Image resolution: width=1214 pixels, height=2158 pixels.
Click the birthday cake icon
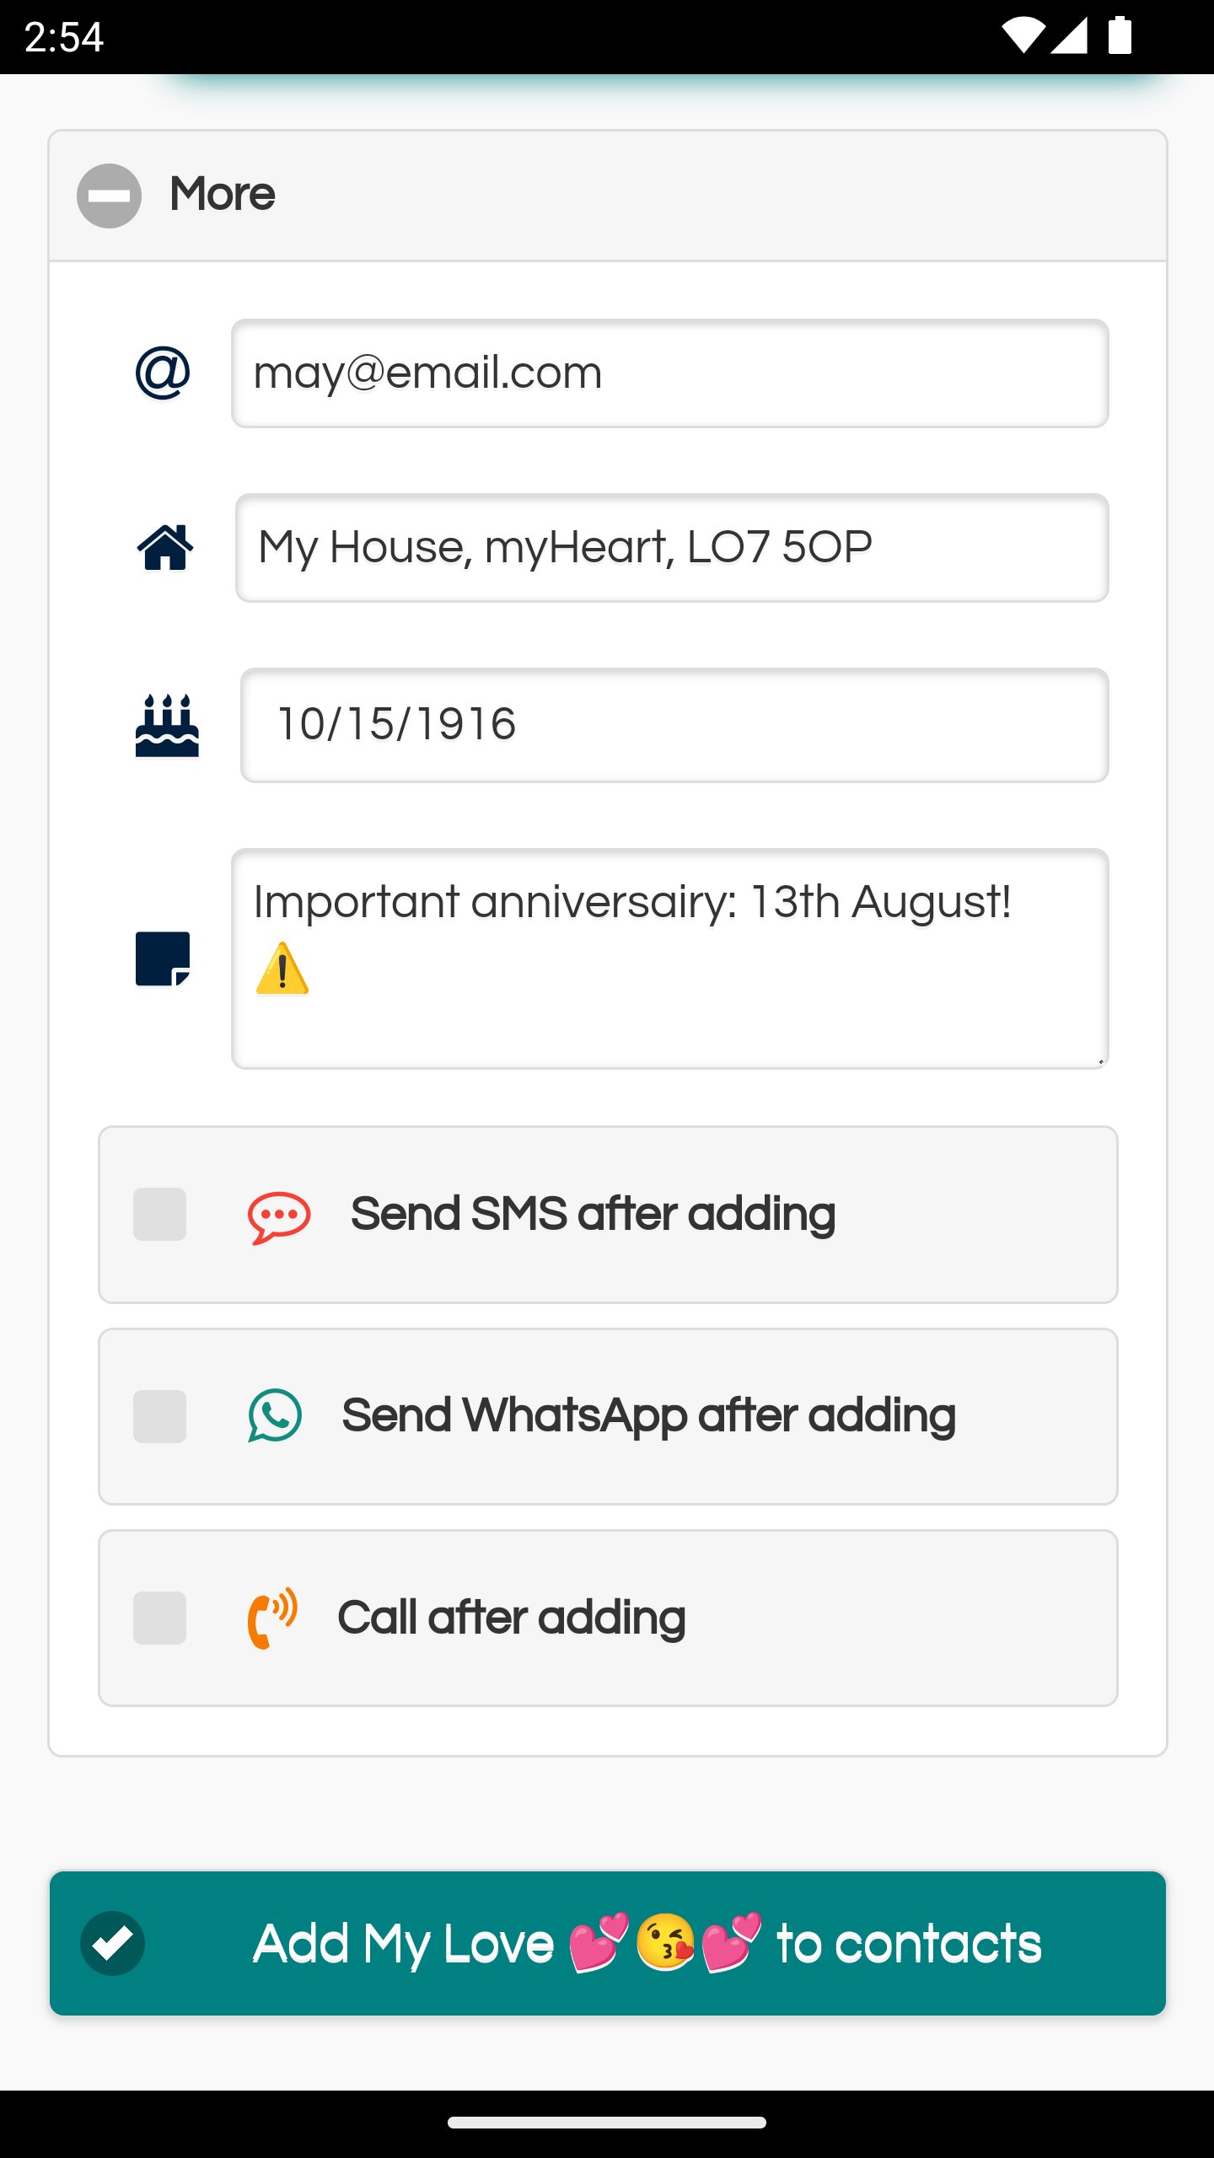[x=167, y=726]
